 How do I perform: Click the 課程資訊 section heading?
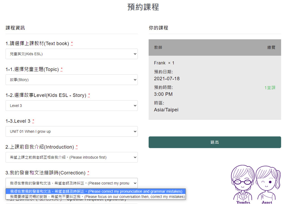click(x=15, y=28)
